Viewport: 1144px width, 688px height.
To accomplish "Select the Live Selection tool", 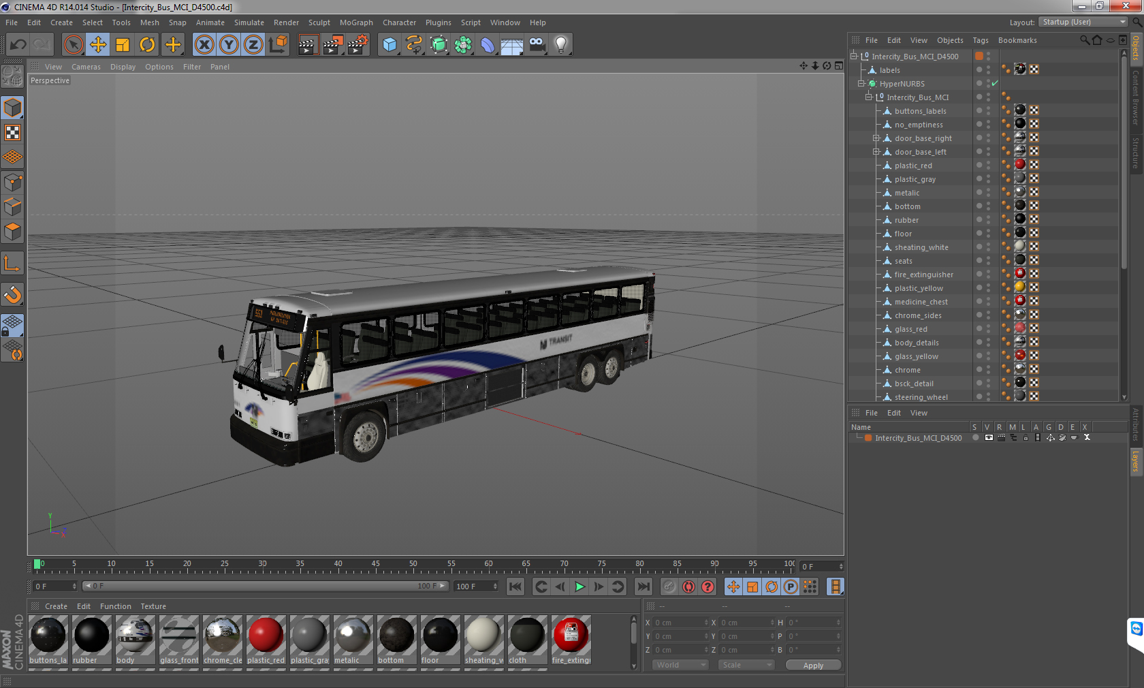I will click(73, 45).
